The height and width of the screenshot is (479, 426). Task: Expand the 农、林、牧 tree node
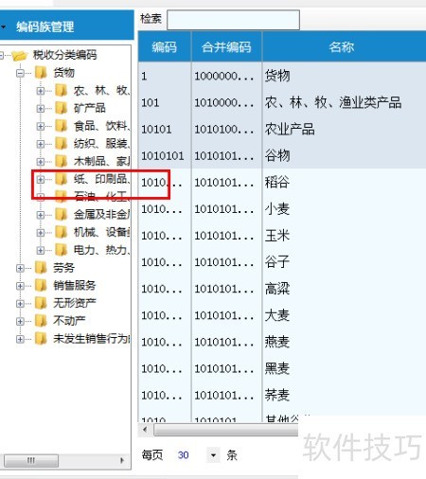tap(40, 91)
